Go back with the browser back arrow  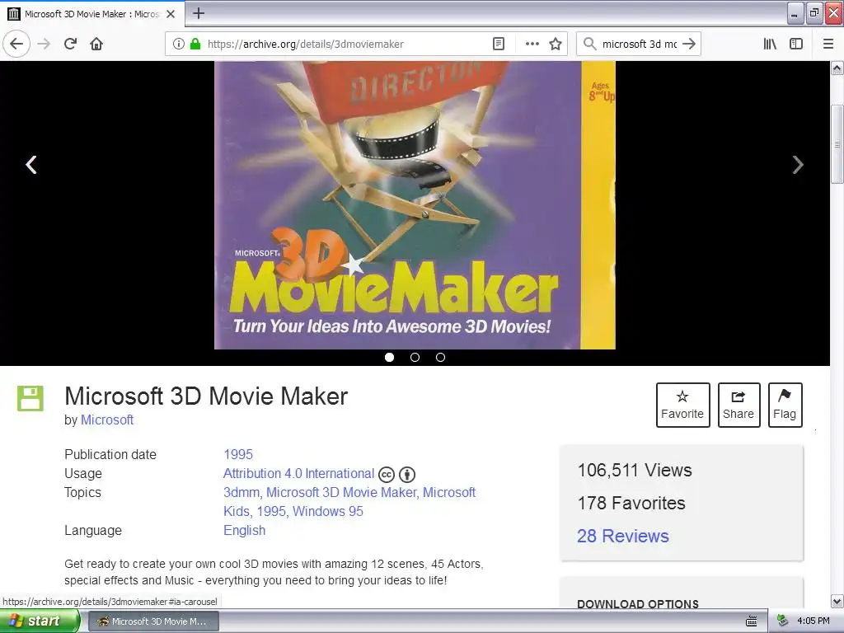click(x=16, y=44)
